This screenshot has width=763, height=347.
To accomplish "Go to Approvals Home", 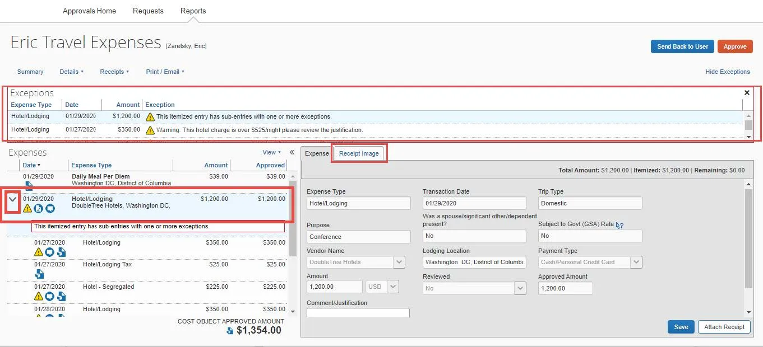I will click(89, 11).
